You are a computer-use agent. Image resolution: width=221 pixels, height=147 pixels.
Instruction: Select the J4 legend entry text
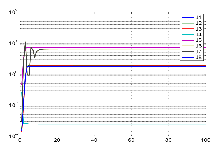coord(198,34)
